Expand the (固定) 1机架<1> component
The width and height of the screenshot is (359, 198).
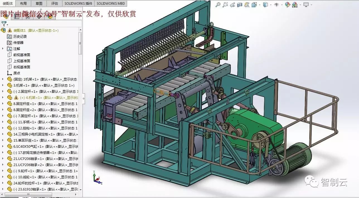tap(3, 79)
